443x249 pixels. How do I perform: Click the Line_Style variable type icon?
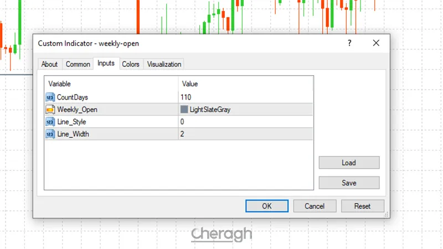click(x=50, y=122)
